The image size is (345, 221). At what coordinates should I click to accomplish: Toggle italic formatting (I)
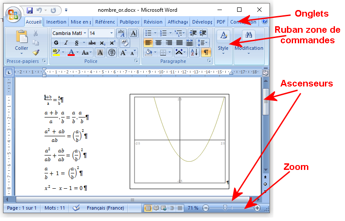tap(66, 43)
